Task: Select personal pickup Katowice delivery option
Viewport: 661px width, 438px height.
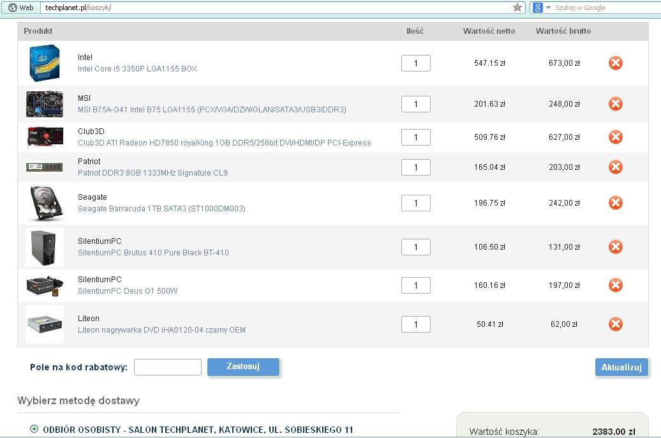Action: pyautogui.click(x=34, y=429)
